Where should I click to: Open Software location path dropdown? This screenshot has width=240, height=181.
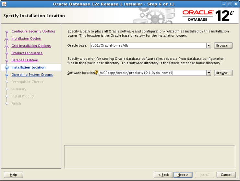click(x=209, y=73)
